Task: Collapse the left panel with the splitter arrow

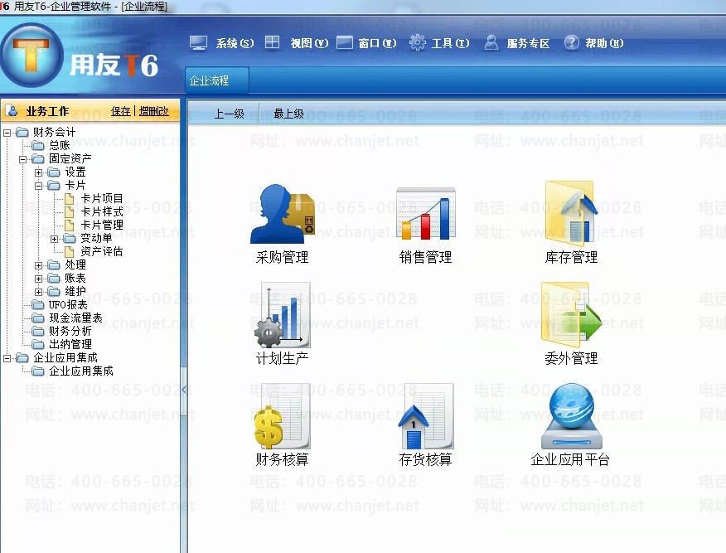Action: (184, 390)
